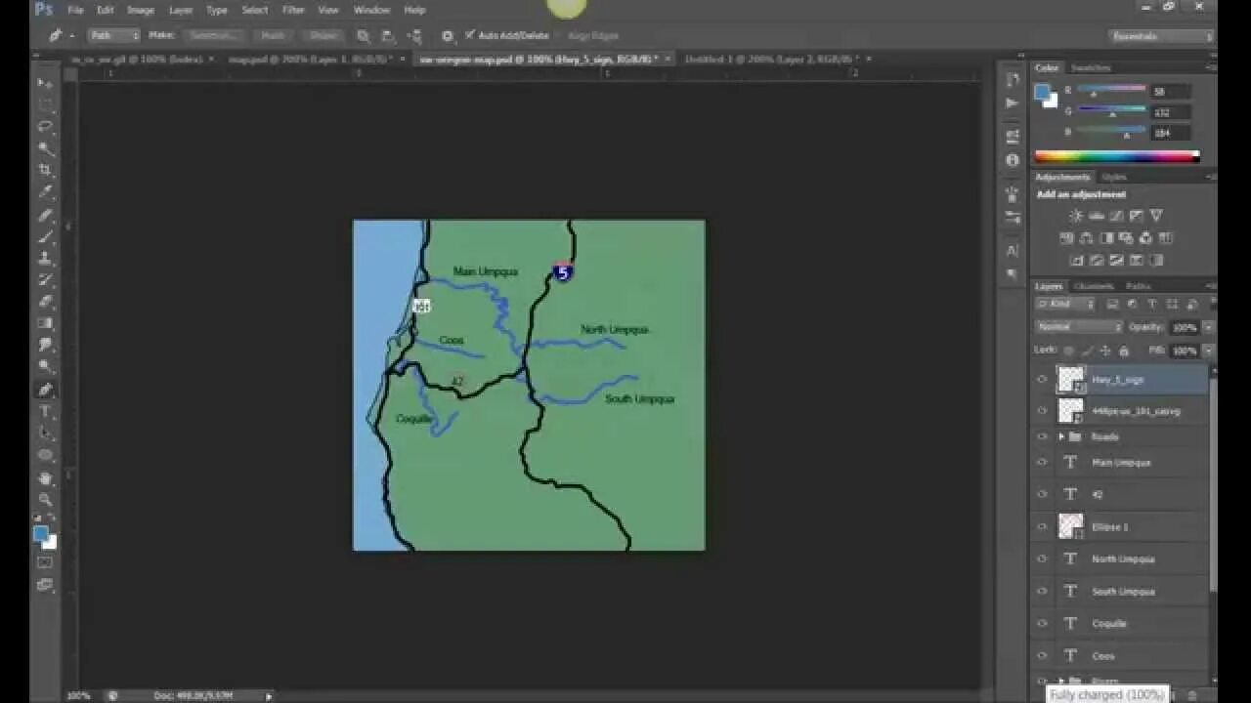The width and height of the screenshot is (1251, 703).
Task: Click Lock all padlock icon
Action: (x=1124, y=351)
